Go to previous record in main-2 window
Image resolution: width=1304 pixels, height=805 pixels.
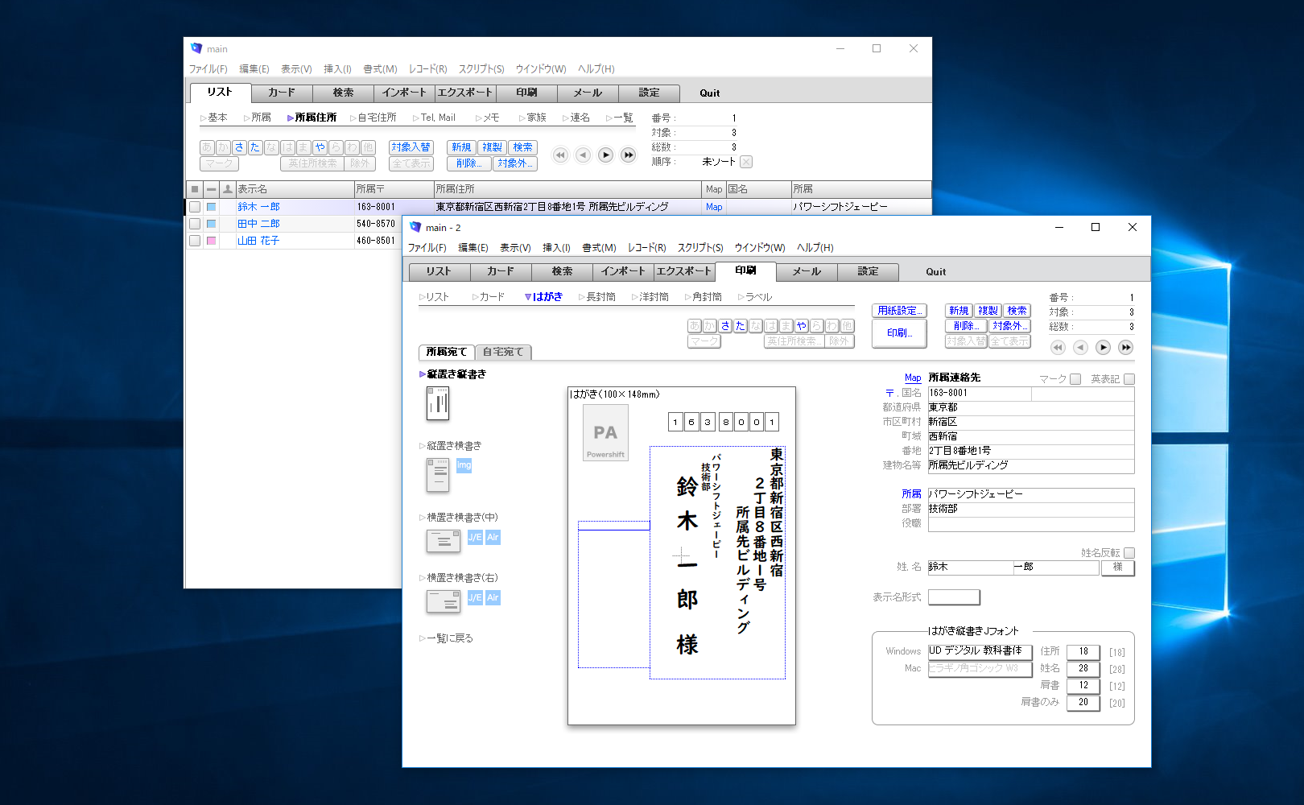(x=1080, y=348)
